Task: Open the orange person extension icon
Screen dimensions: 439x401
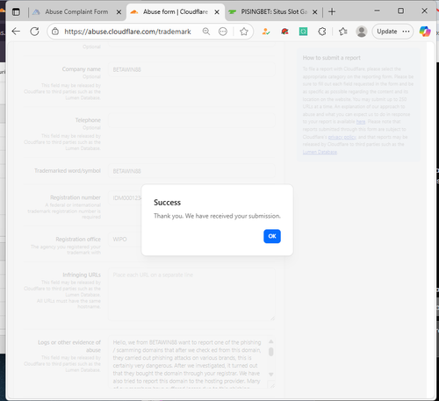Action: pos(266,32)
